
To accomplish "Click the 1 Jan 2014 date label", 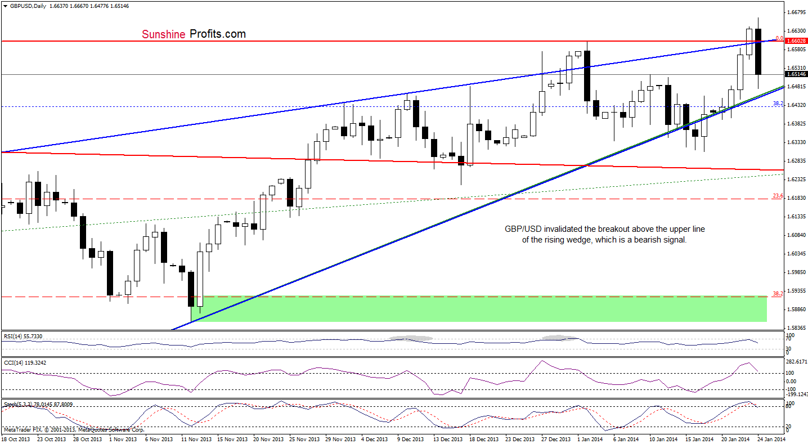I will 591,438.
